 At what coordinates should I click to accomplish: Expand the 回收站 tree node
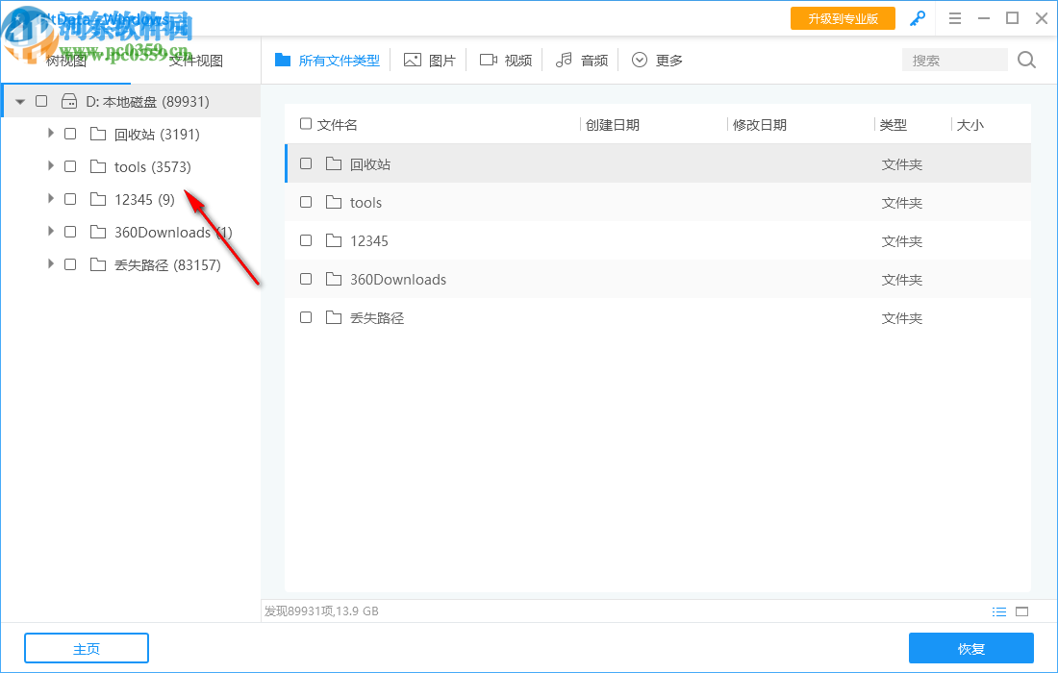click(50, 133)
